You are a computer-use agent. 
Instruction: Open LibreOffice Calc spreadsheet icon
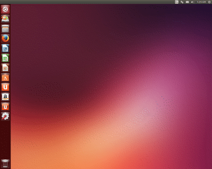click(x=5, y=58)
